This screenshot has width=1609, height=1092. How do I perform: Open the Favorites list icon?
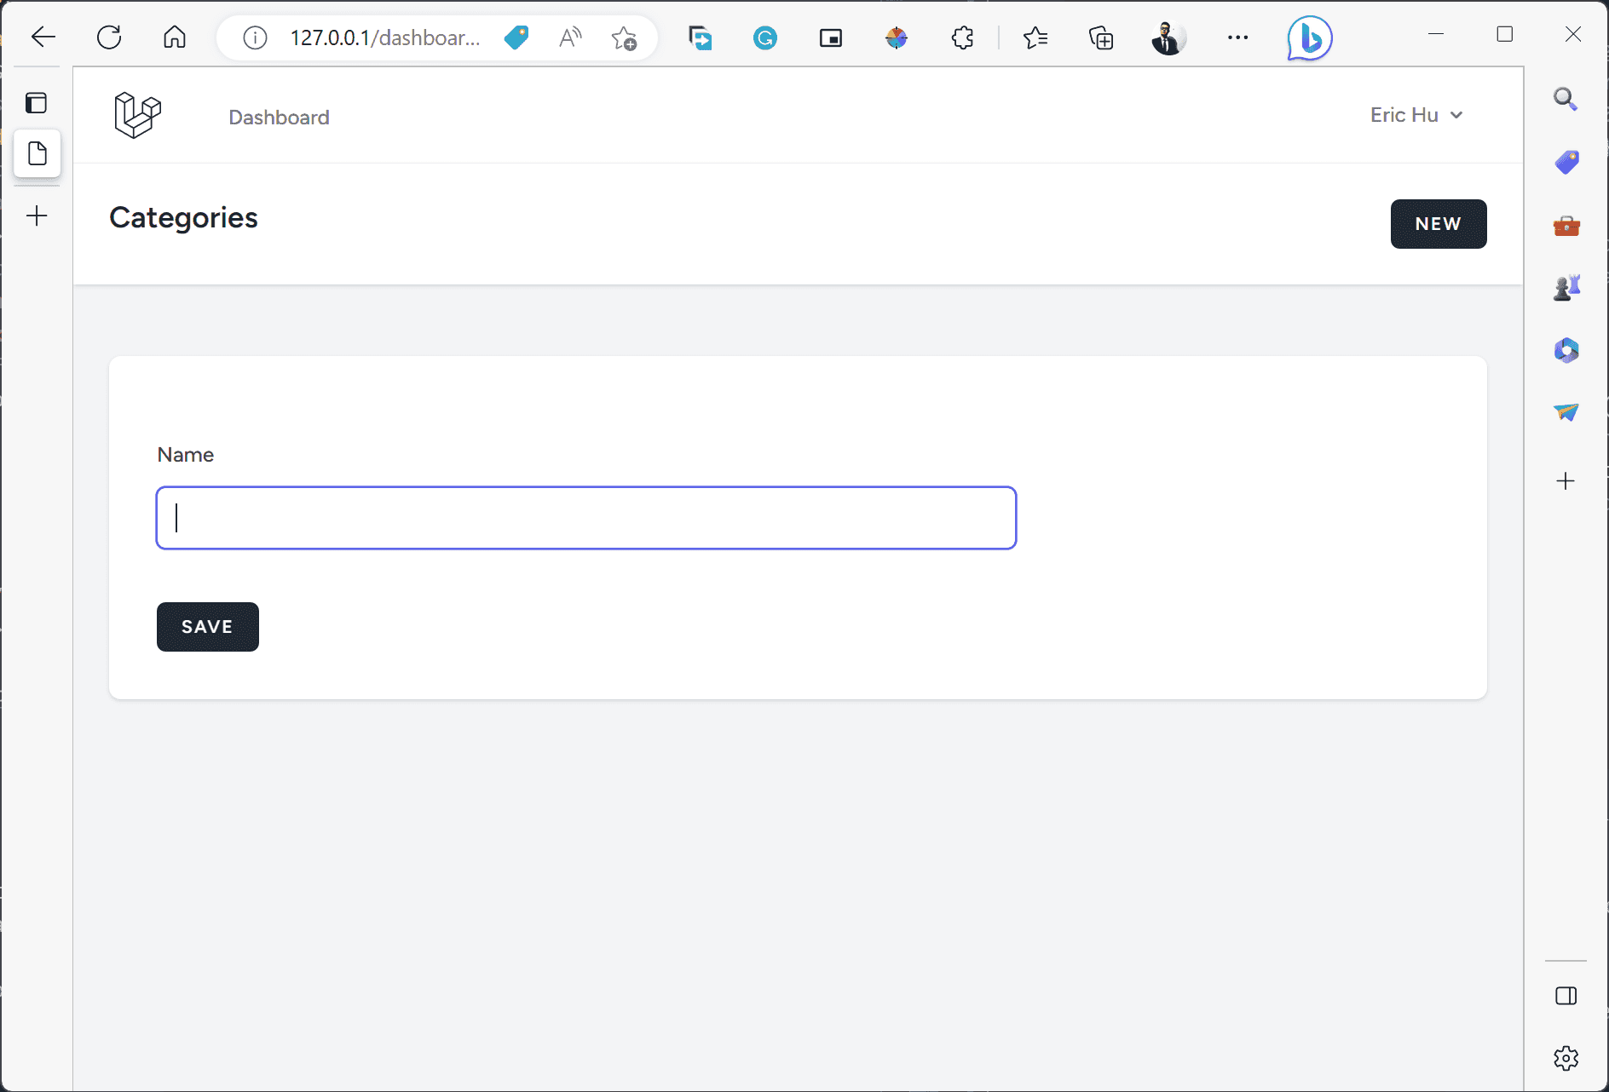pyautogui.click(x=1035, y=37)
